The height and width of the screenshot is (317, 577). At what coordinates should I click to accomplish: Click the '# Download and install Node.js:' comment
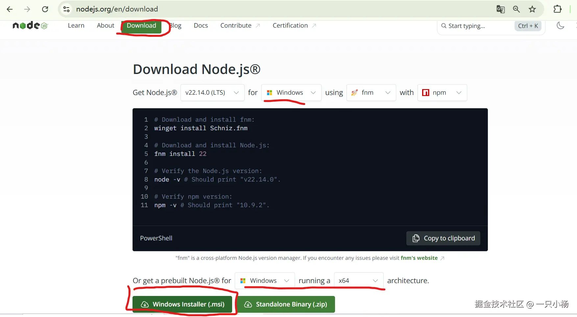(212, 145)
